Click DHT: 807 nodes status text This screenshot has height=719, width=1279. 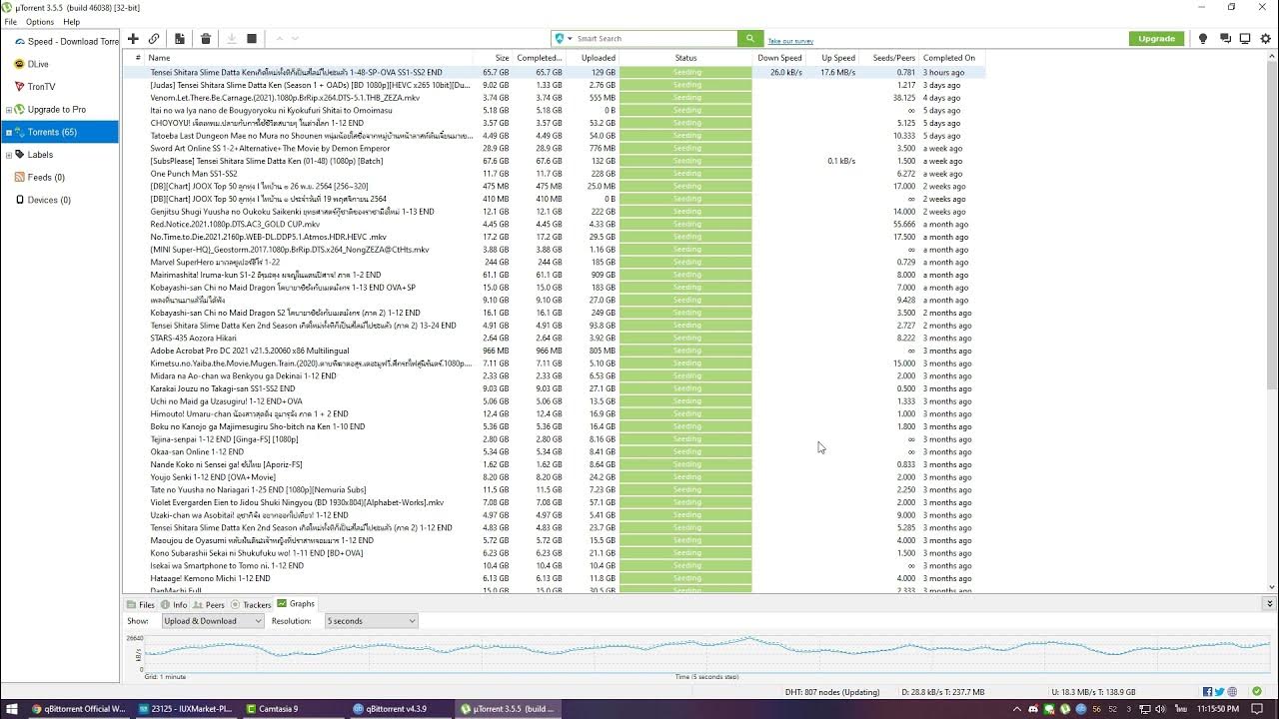tap(833, 692)
